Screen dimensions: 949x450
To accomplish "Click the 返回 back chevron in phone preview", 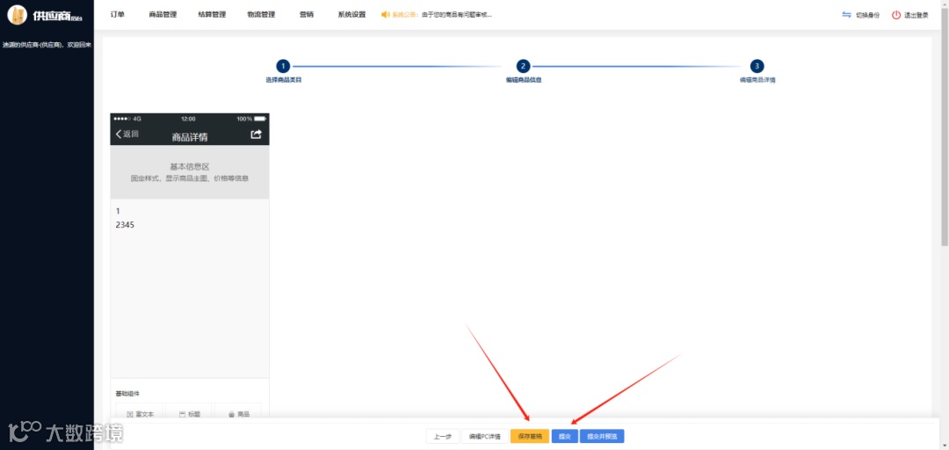I will (119, 134).
